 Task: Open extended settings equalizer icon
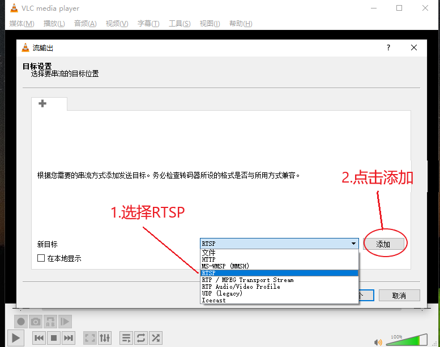(x=105, y=338)
